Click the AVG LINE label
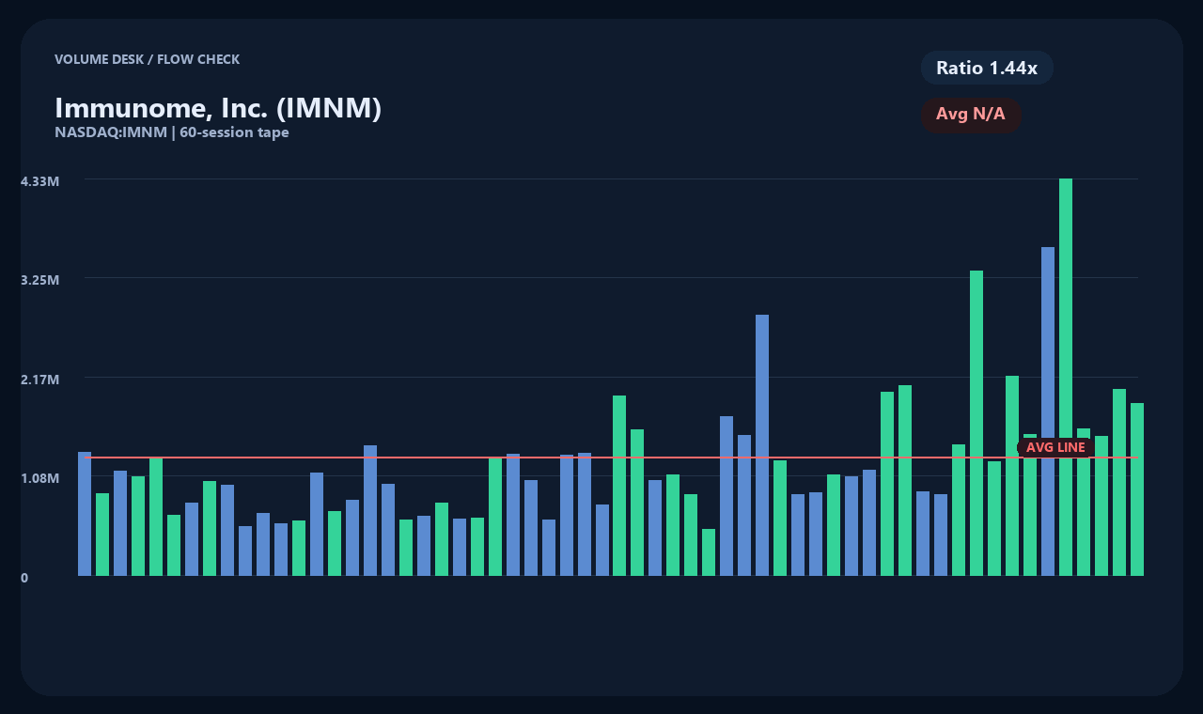 1055,447
